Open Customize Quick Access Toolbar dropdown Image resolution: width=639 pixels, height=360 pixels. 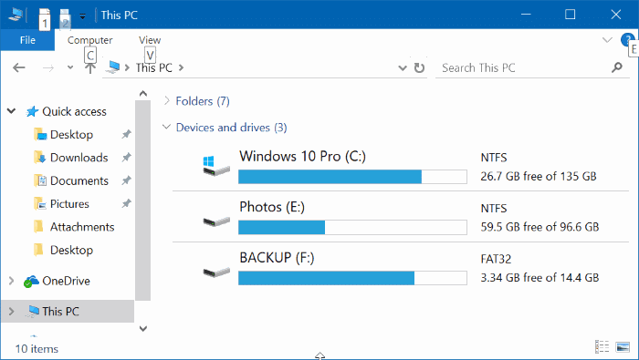tap(82, 16)
